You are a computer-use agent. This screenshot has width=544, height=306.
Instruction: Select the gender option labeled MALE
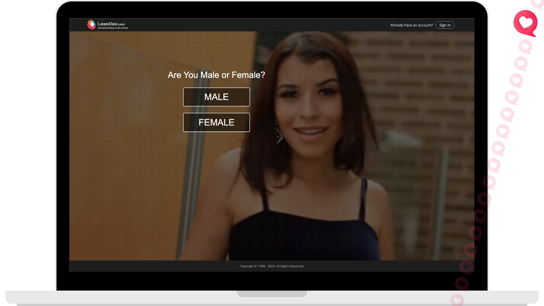216,97
